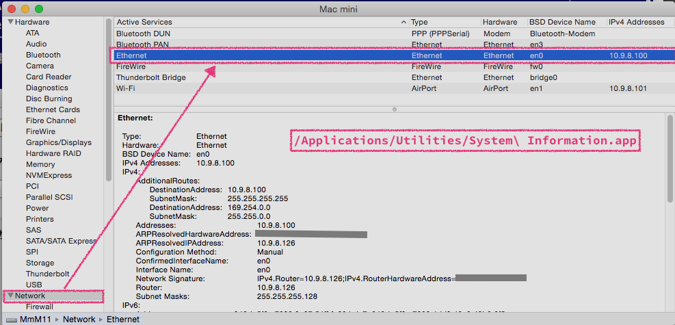Sort by BSD Device Name column

[x=562, y=22]
